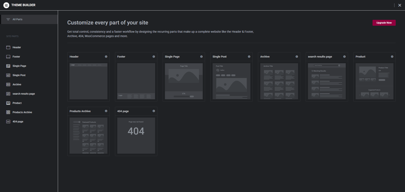Screen dimensions: 405x192
Task: Open info icon on Single Page card
Action: point(201,57)
